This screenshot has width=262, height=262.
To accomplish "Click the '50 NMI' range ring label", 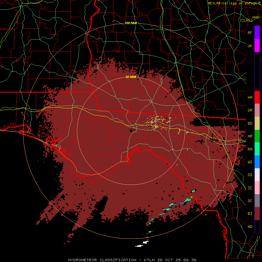I will click(131, 77).
